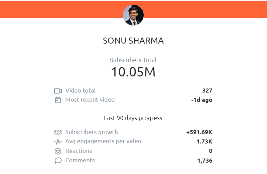The height and width of the screenshot is (174, 267).
Task: Click the Last 90 days progress heading
Action: tap(133, 118)
